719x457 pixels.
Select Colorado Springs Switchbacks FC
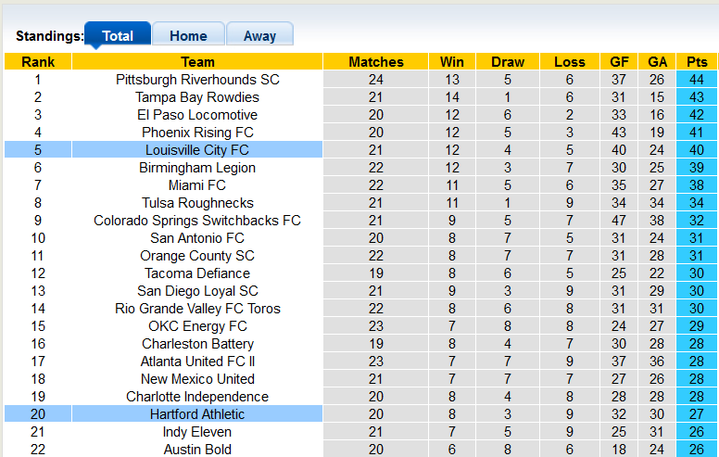click(197, 221)
